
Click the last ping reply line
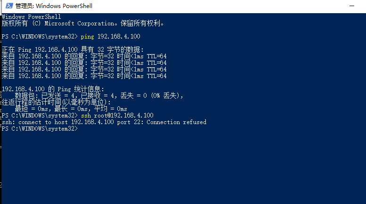pyautogui.click(x=84, y=76)
